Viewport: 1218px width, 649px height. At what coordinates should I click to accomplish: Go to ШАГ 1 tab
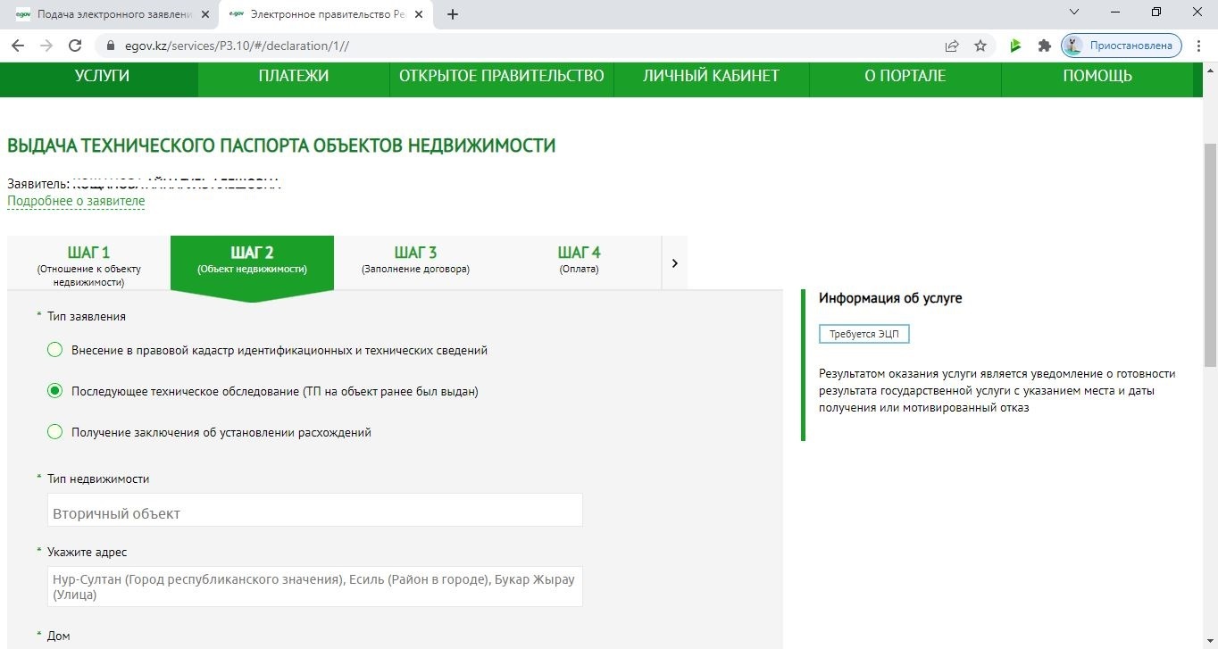pos(88,263)
